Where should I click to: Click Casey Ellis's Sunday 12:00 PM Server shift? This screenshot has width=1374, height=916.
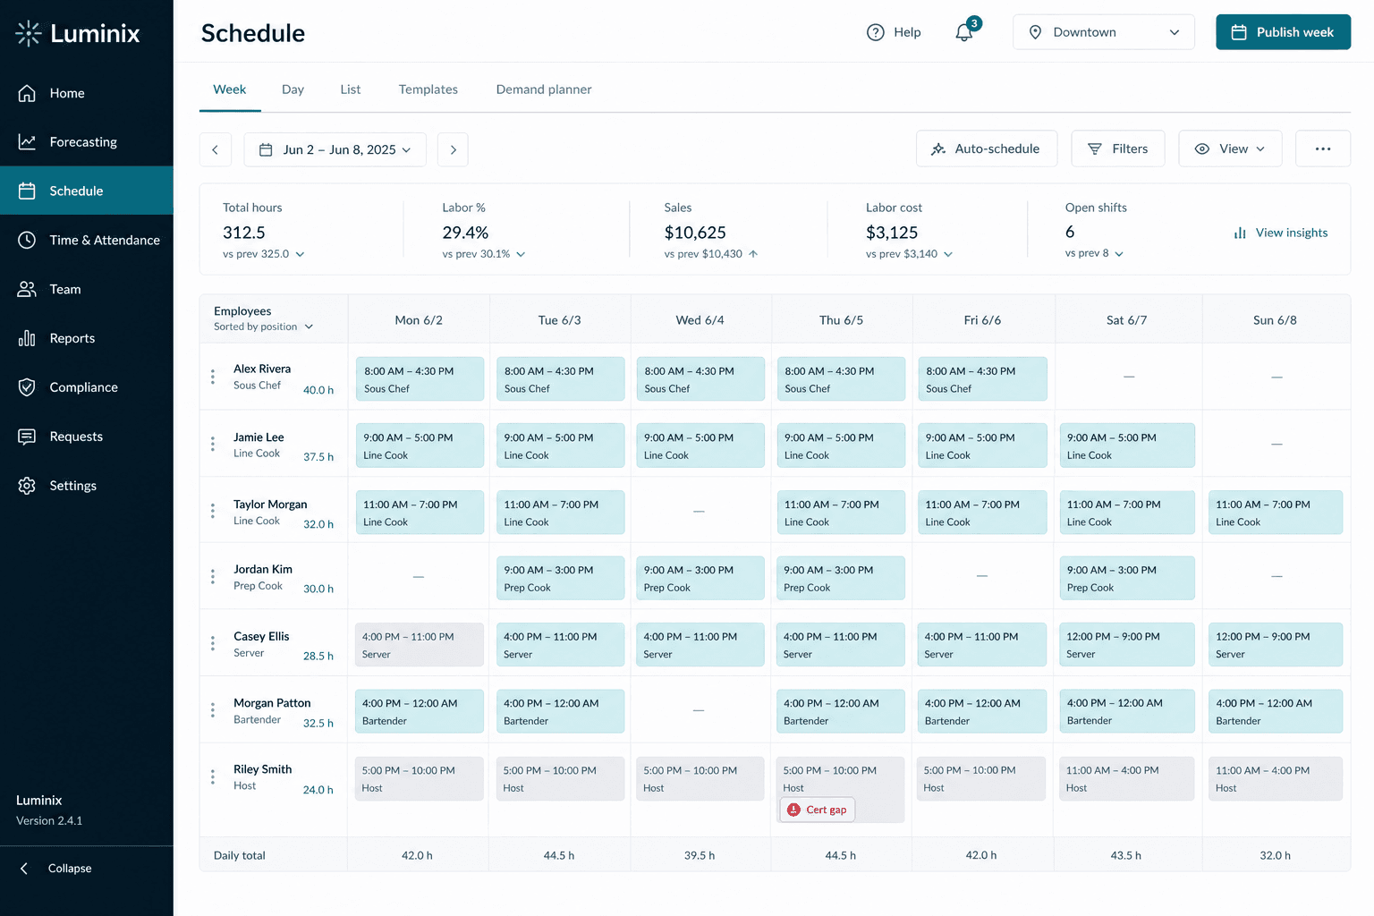pyautogui.click(x=1276, y=645)
